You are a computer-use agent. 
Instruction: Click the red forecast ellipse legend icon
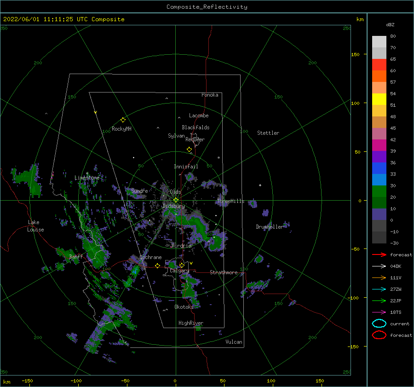pos(379,335)
